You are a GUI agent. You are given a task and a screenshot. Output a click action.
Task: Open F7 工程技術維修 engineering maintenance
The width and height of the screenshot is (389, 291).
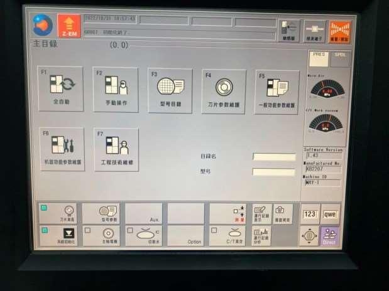(116, 150)
